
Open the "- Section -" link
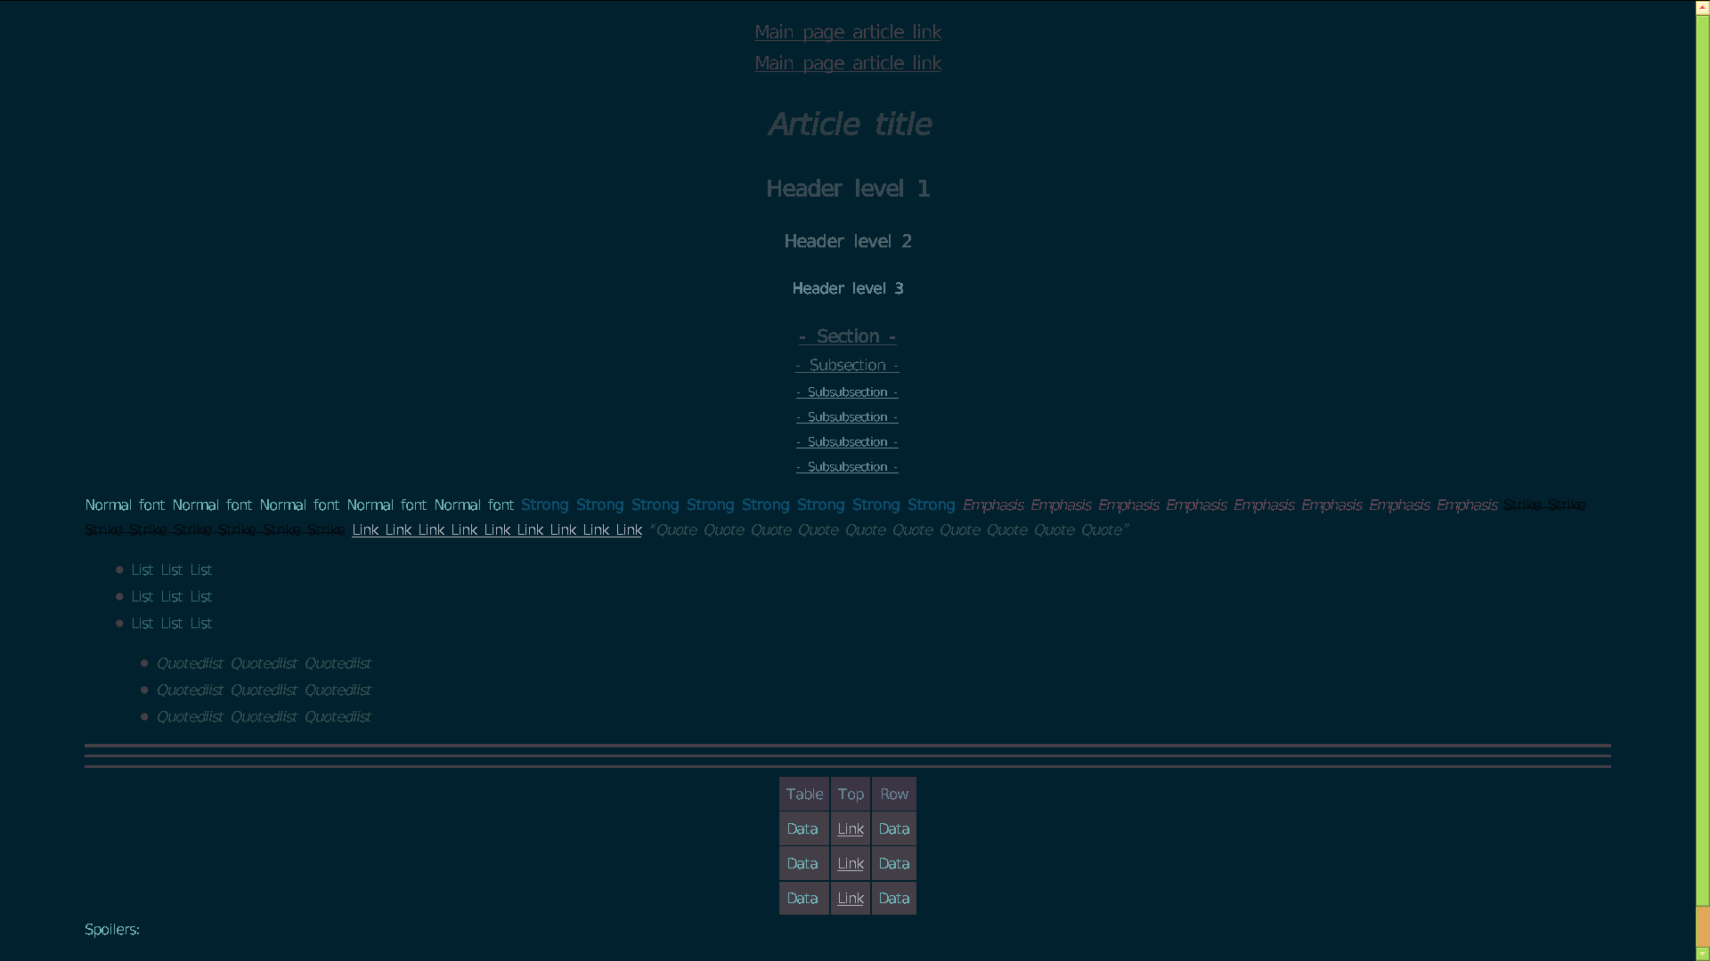847,336
